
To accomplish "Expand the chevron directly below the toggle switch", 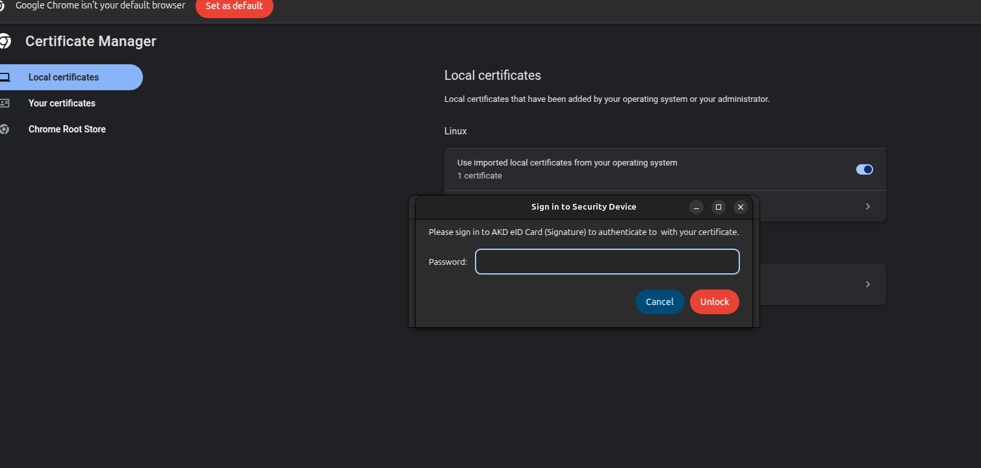I will click(x=868, y=206).
